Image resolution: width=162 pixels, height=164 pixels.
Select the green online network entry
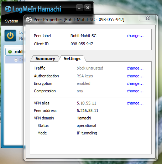pyautogui.click(x=15, y=52)
